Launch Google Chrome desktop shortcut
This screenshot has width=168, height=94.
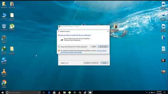click(x=4, y=84)
